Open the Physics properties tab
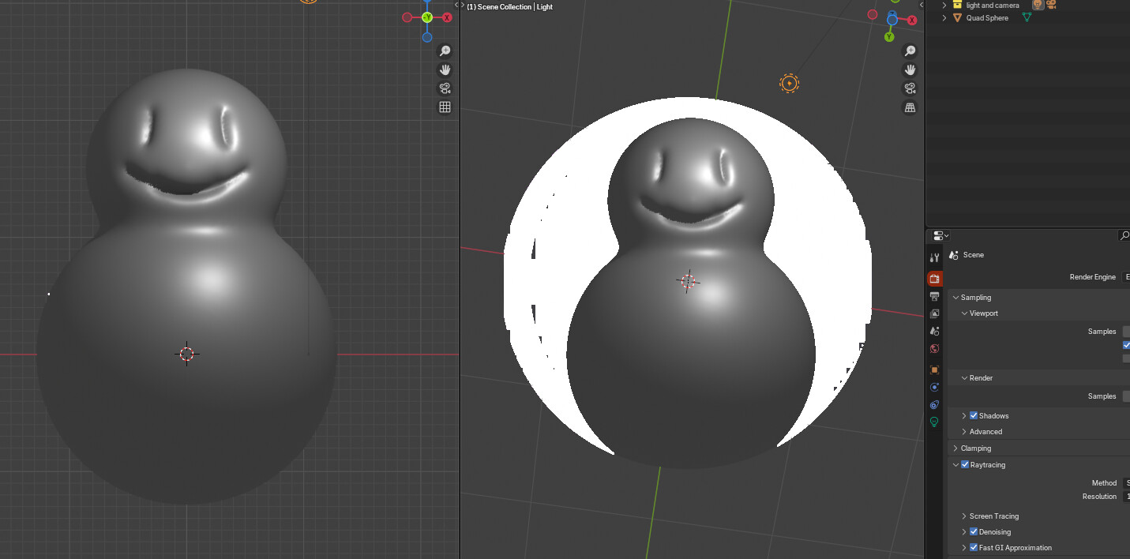 coord(934,387)
